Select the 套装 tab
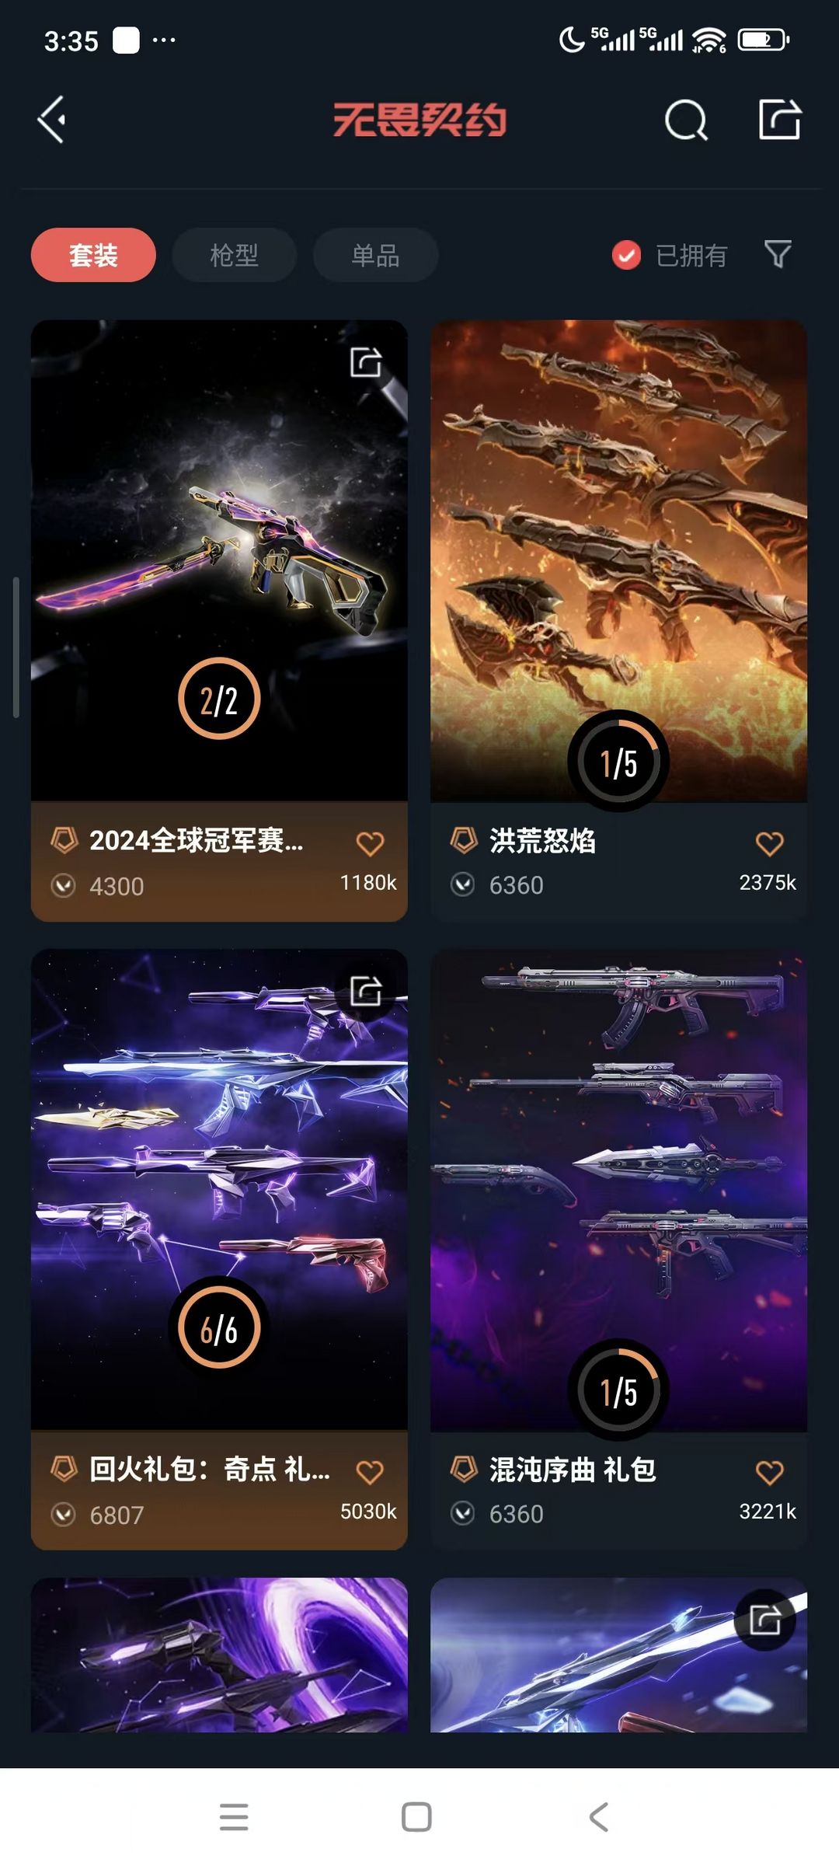 [93, 255]
